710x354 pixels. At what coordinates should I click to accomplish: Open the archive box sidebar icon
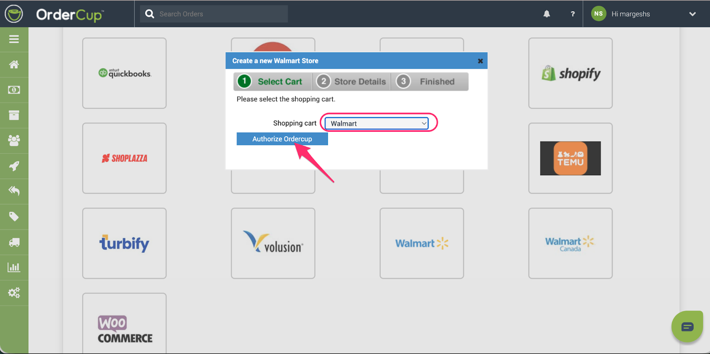[14, 115]
